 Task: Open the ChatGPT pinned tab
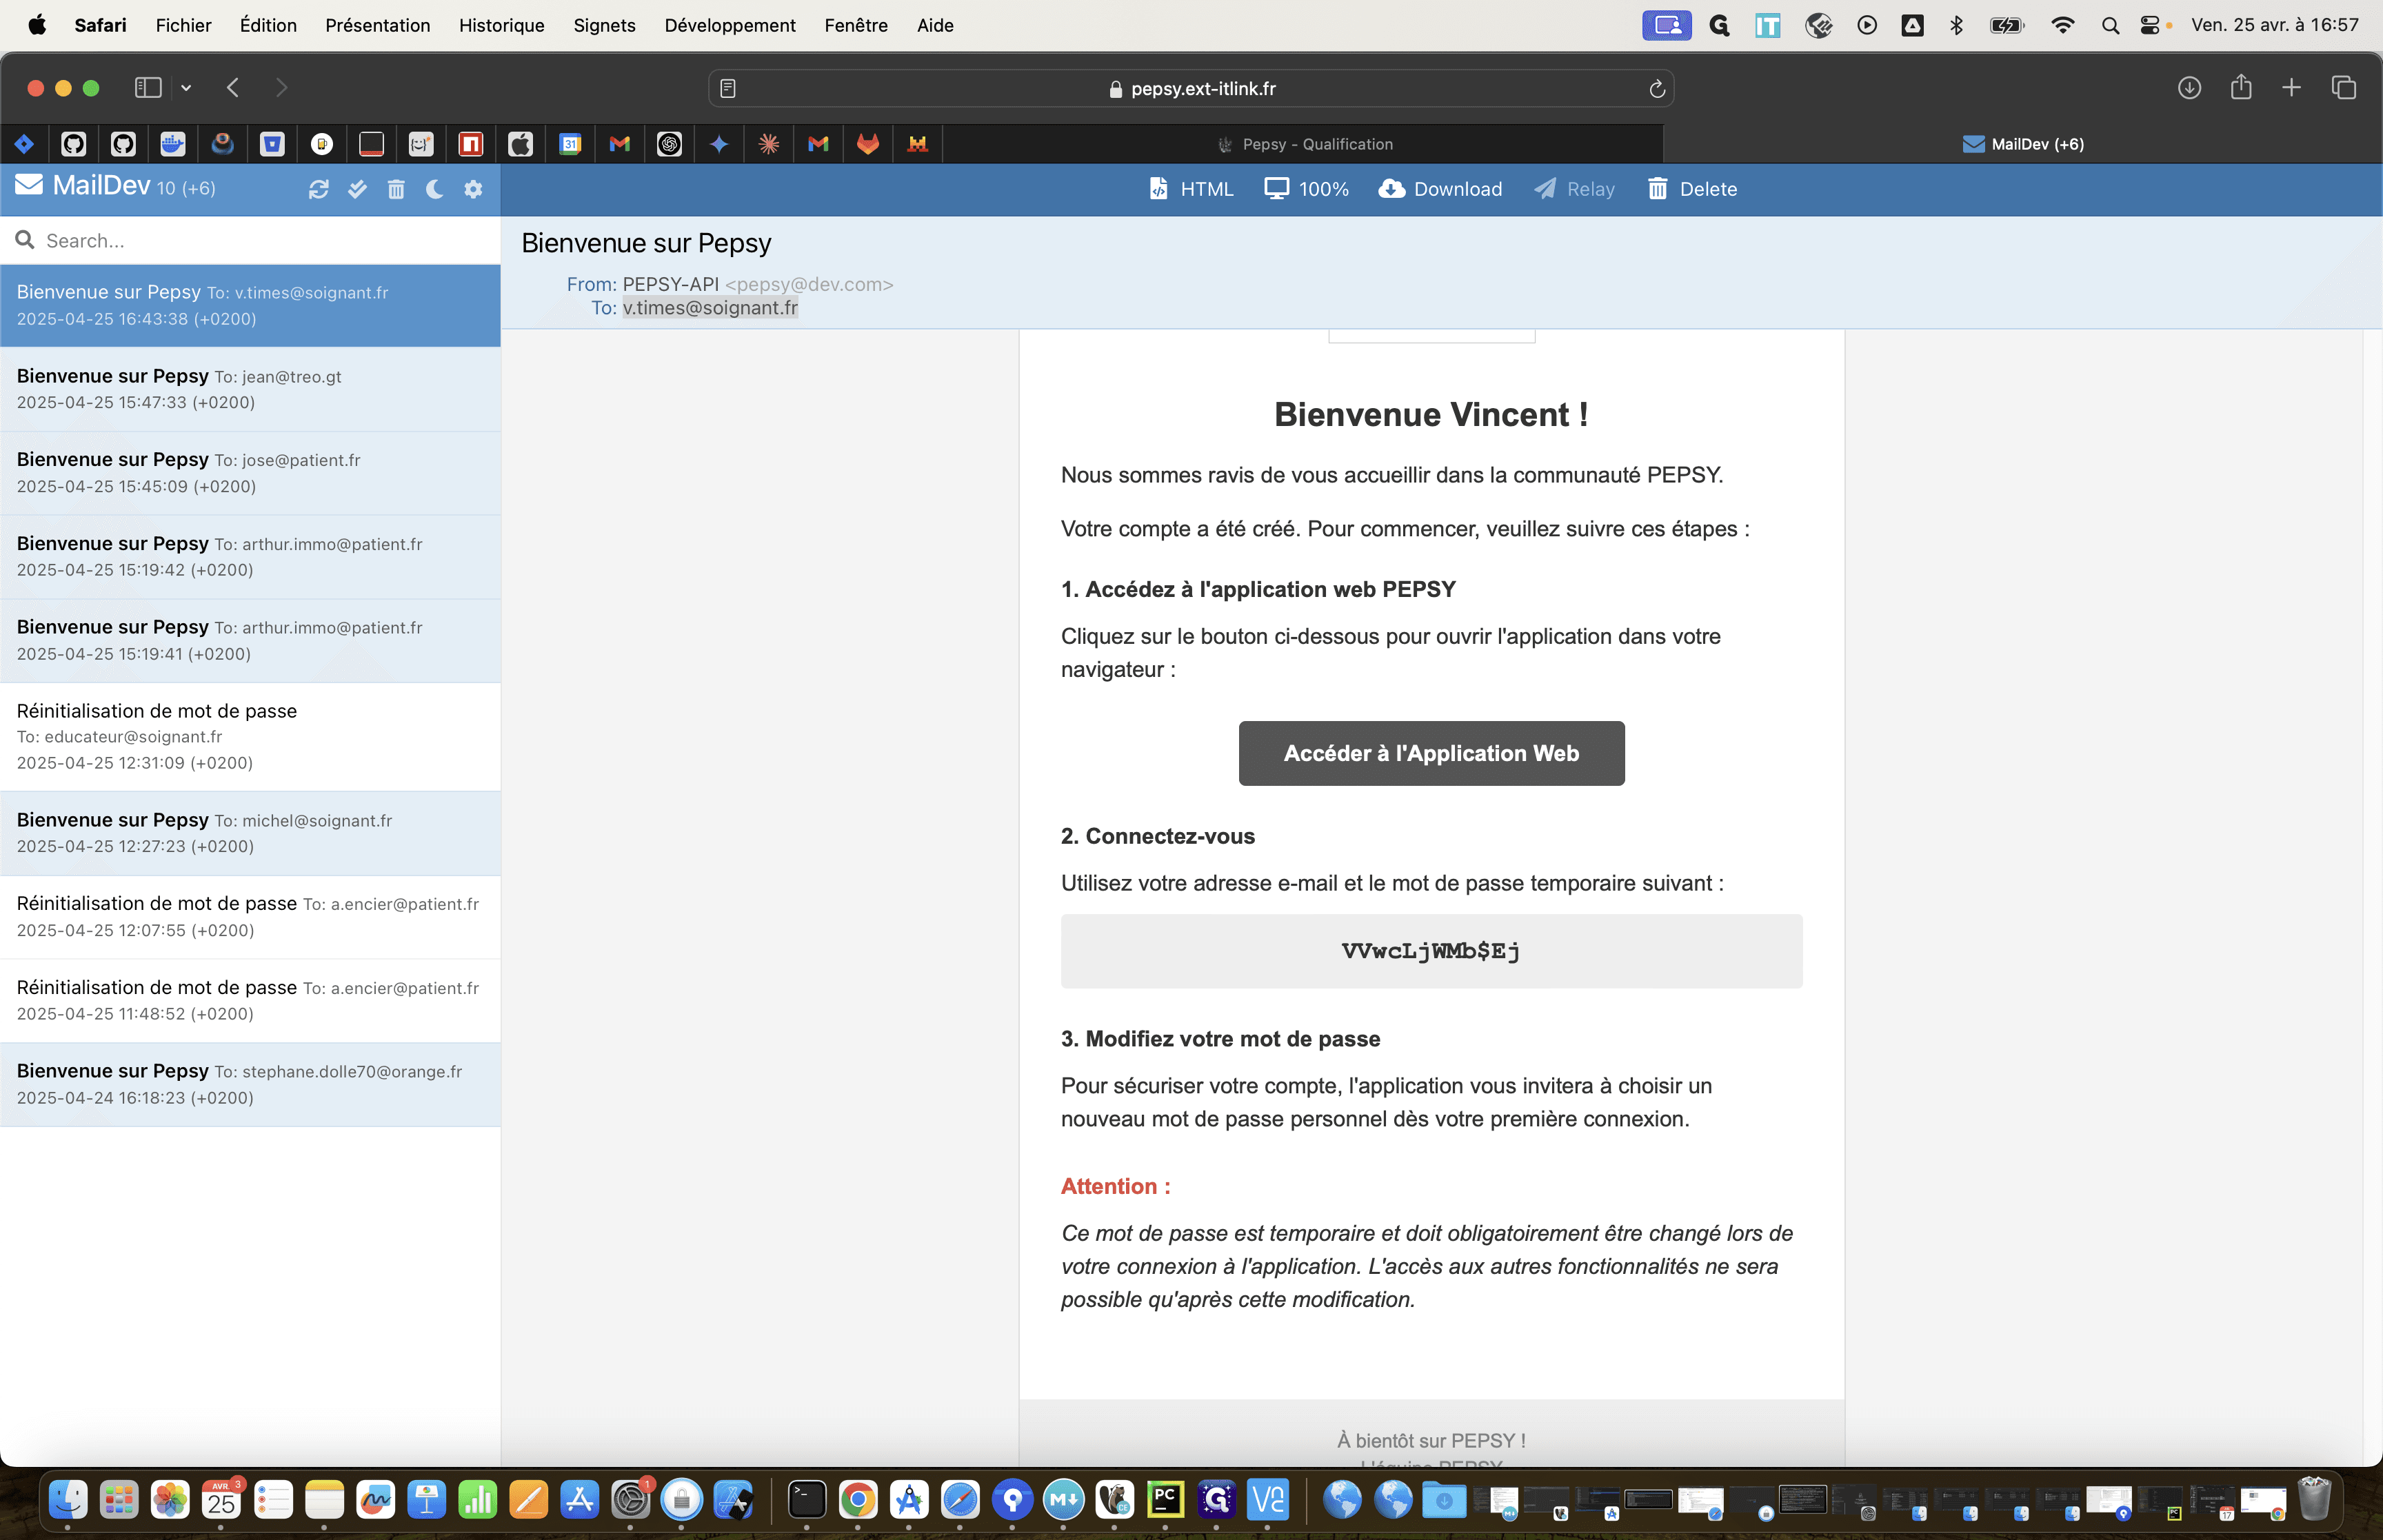click(x=669, y=144)
